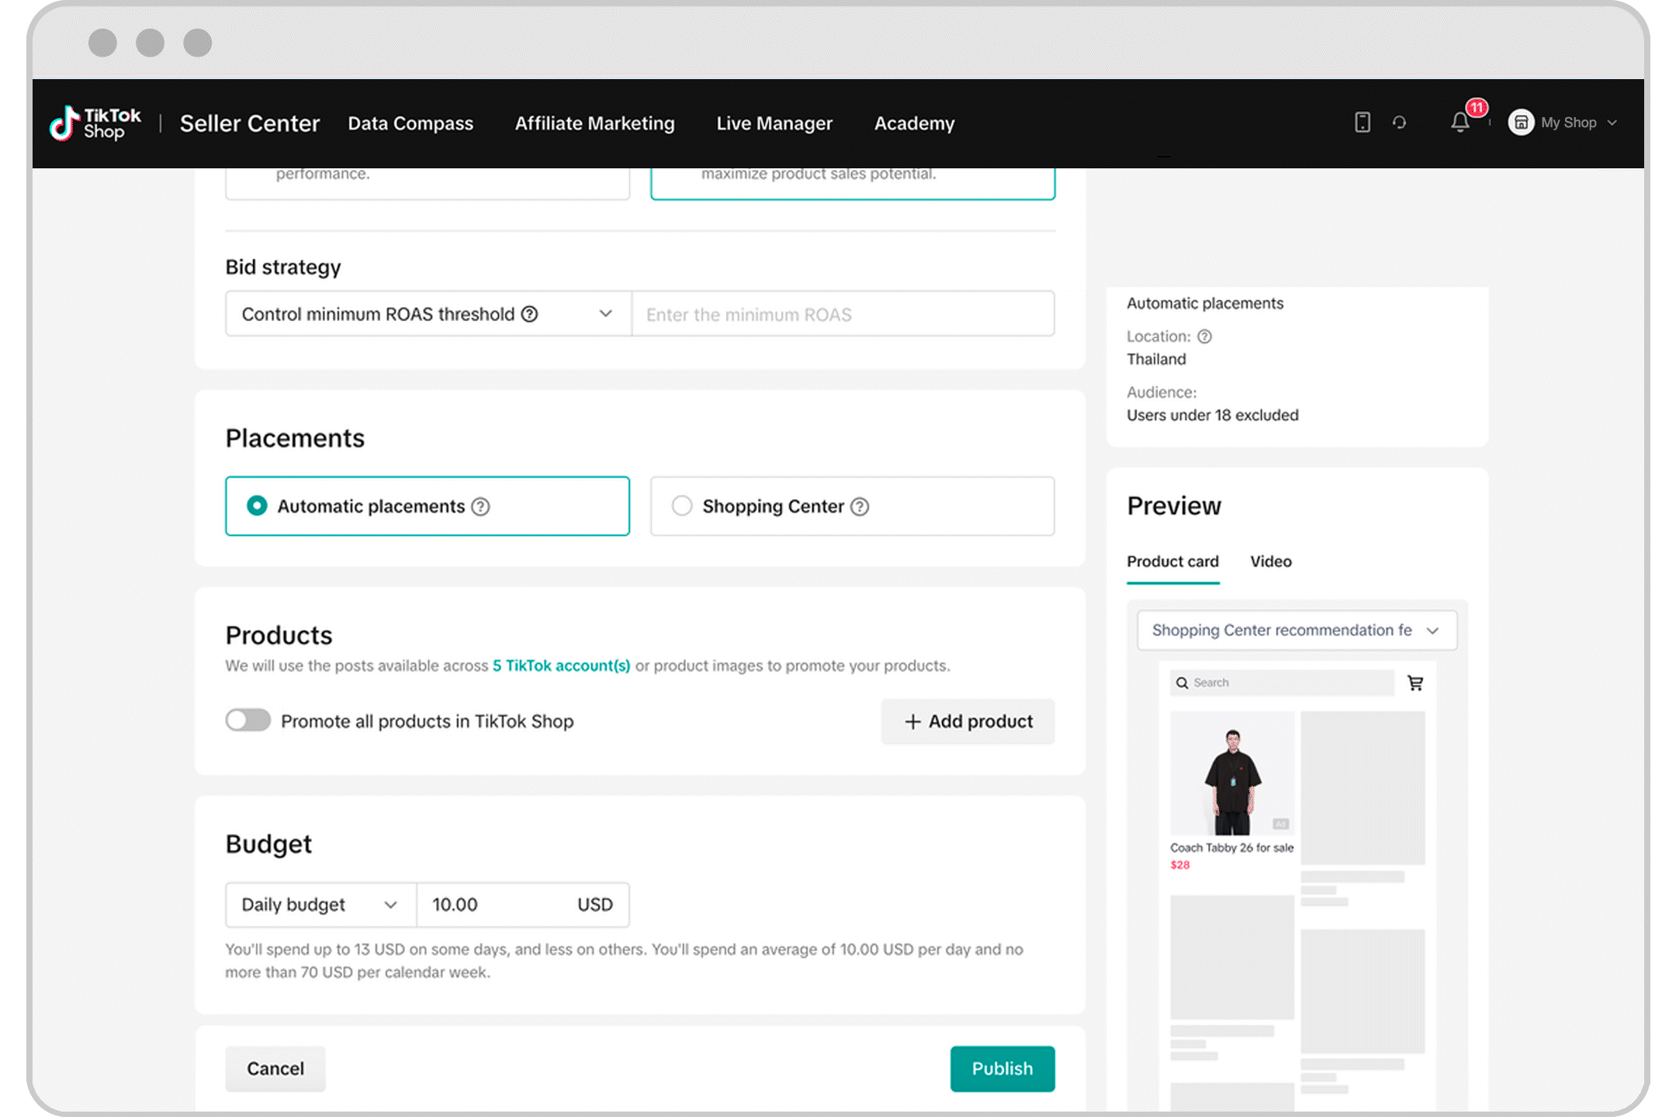The width and height of the screenshot is (1676, 1117).
Task: Select Automatic placements radio button
Action: [x=255, y=506]
